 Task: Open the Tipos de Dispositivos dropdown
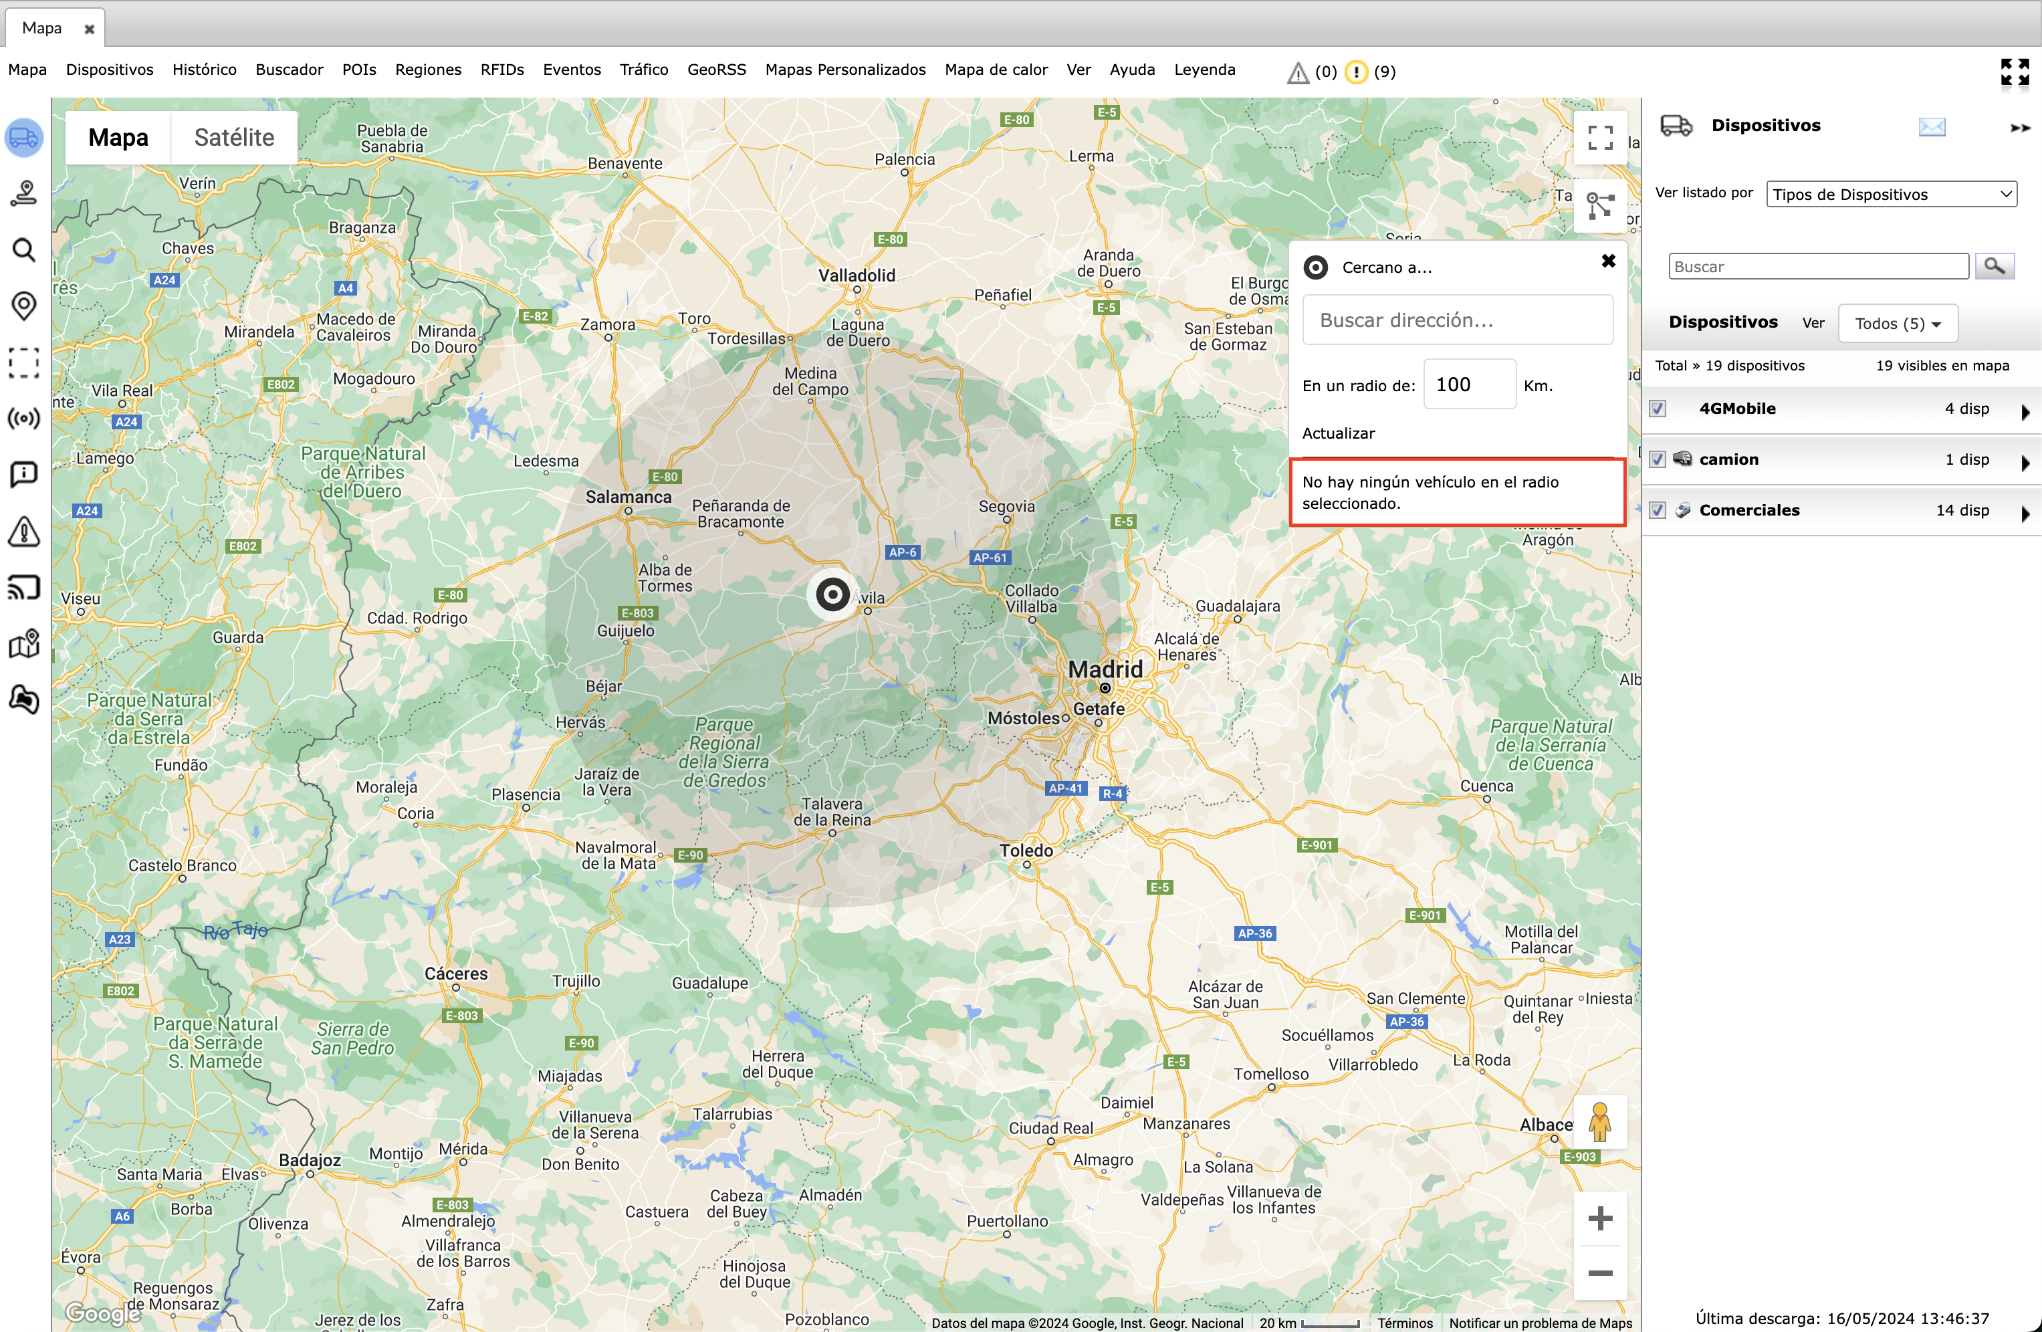tap(1892, 194)
